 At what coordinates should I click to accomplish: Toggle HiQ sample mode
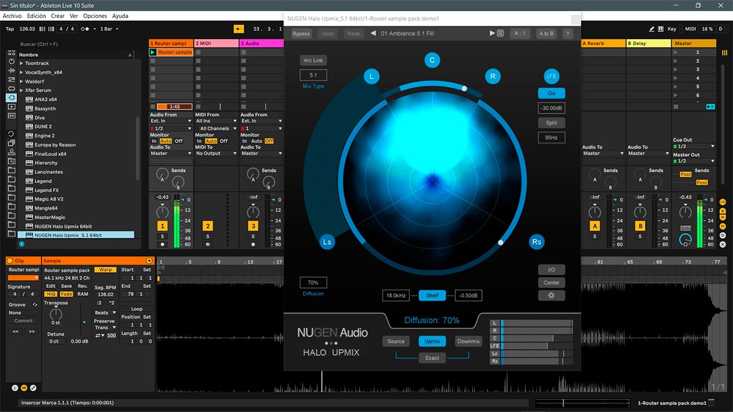pyautogui.click(x=51, y=294)
